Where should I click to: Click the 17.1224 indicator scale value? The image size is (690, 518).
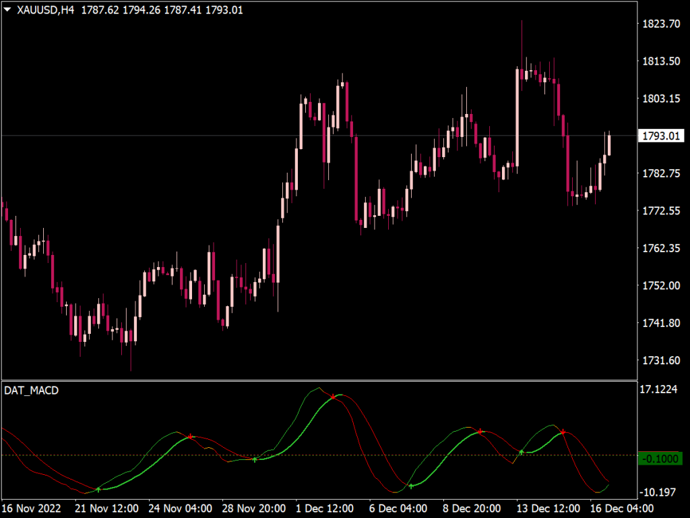click(659, 388)
